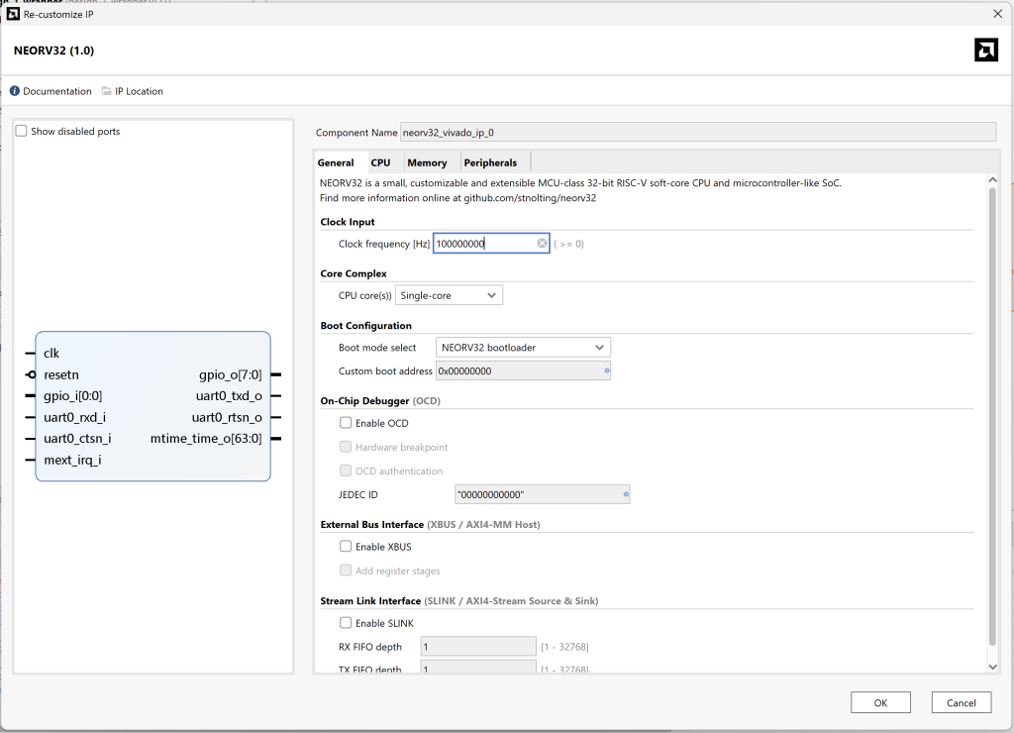Toggle the OCD authentication checkbox
1014x733 pixels.
tap(346, 471)
